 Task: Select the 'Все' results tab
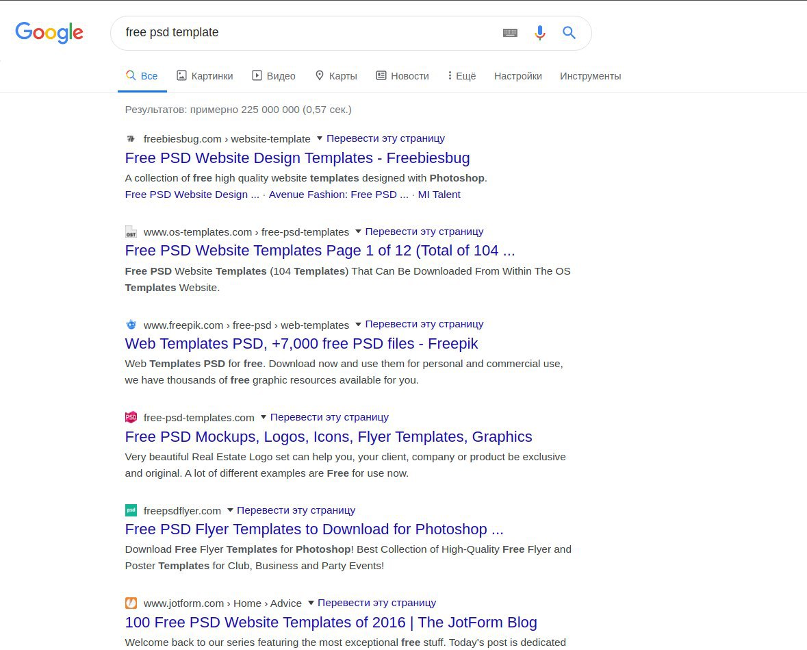point(142,76)
